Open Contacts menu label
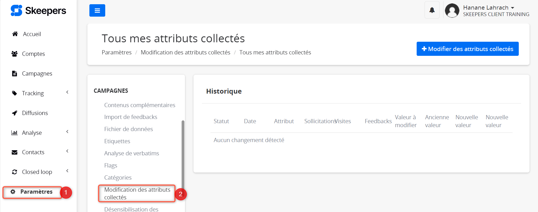The image size is (538, 212). tap(33, 152)
